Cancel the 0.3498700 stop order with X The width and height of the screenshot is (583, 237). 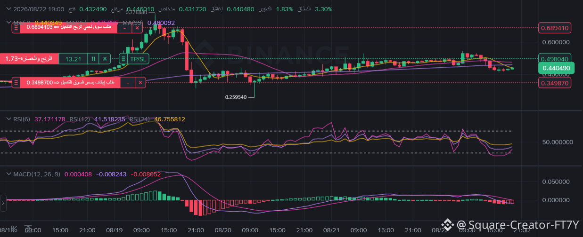pos(140,83)
